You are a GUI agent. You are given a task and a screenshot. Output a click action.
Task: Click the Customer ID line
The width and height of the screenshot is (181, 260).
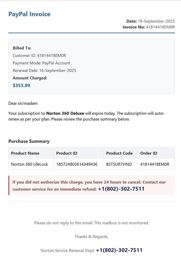[x=39, y=56]
